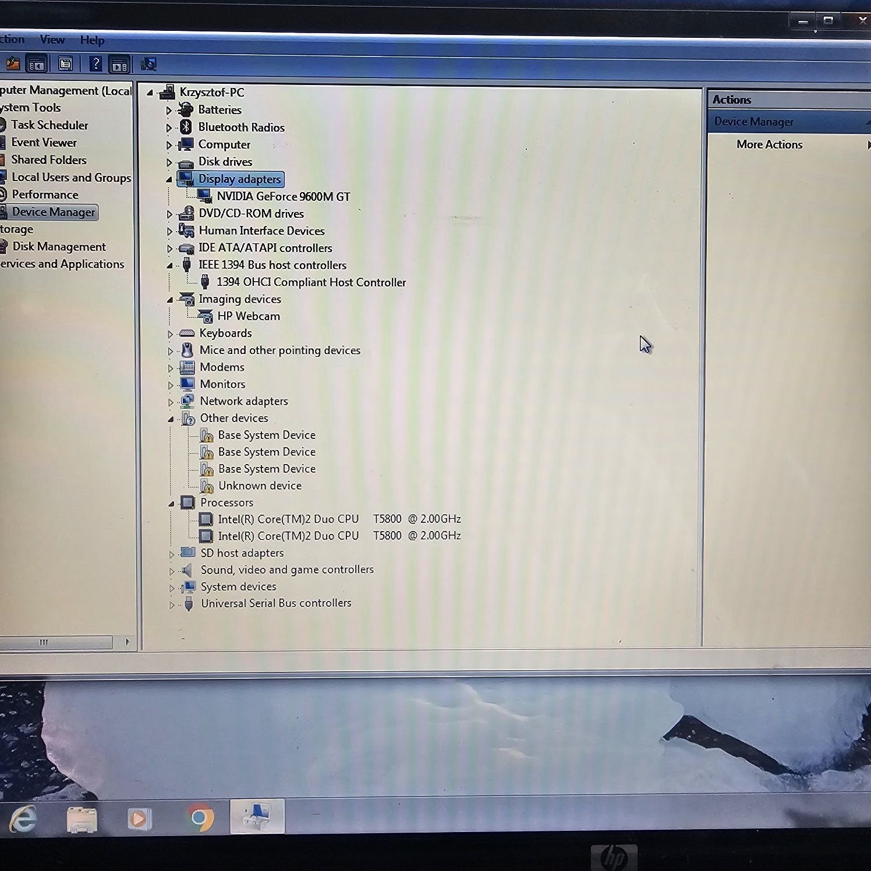Open the file explorer taskbar icon
Viewport: 871px width, 871px height.
pyautogui.click(x=82, y=819)
